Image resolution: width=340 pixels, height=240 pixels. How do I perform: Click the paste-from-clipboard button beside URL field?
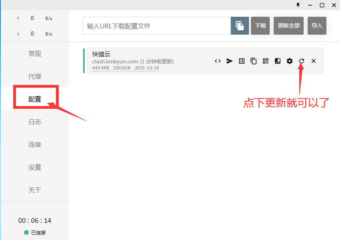240,26
